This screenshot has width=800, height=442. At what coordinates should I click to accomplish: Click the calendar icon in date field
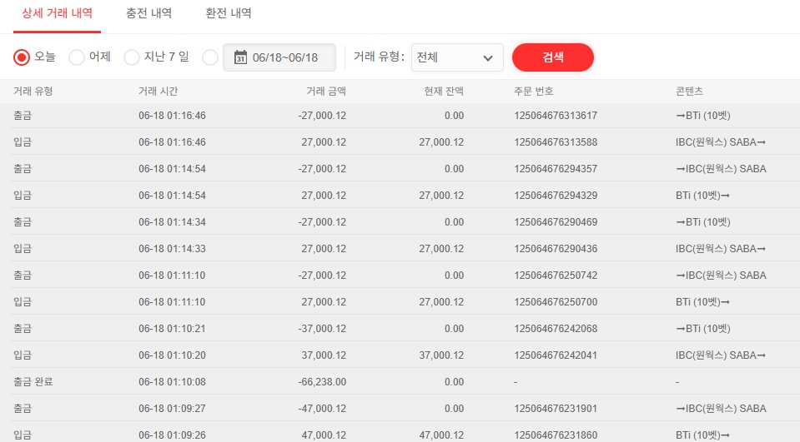pyautogui.click(x=240, y=57)
